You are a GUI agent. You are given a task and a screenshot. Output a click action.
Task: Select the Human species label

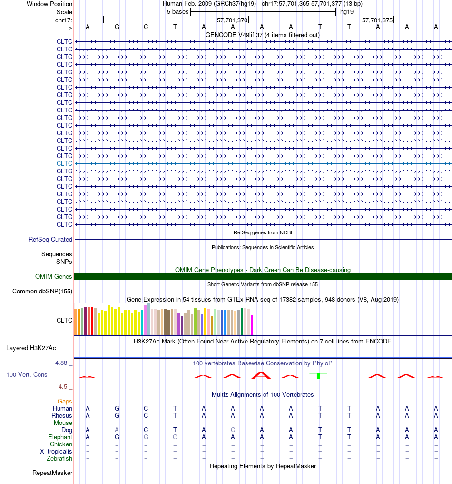[62, 409]
